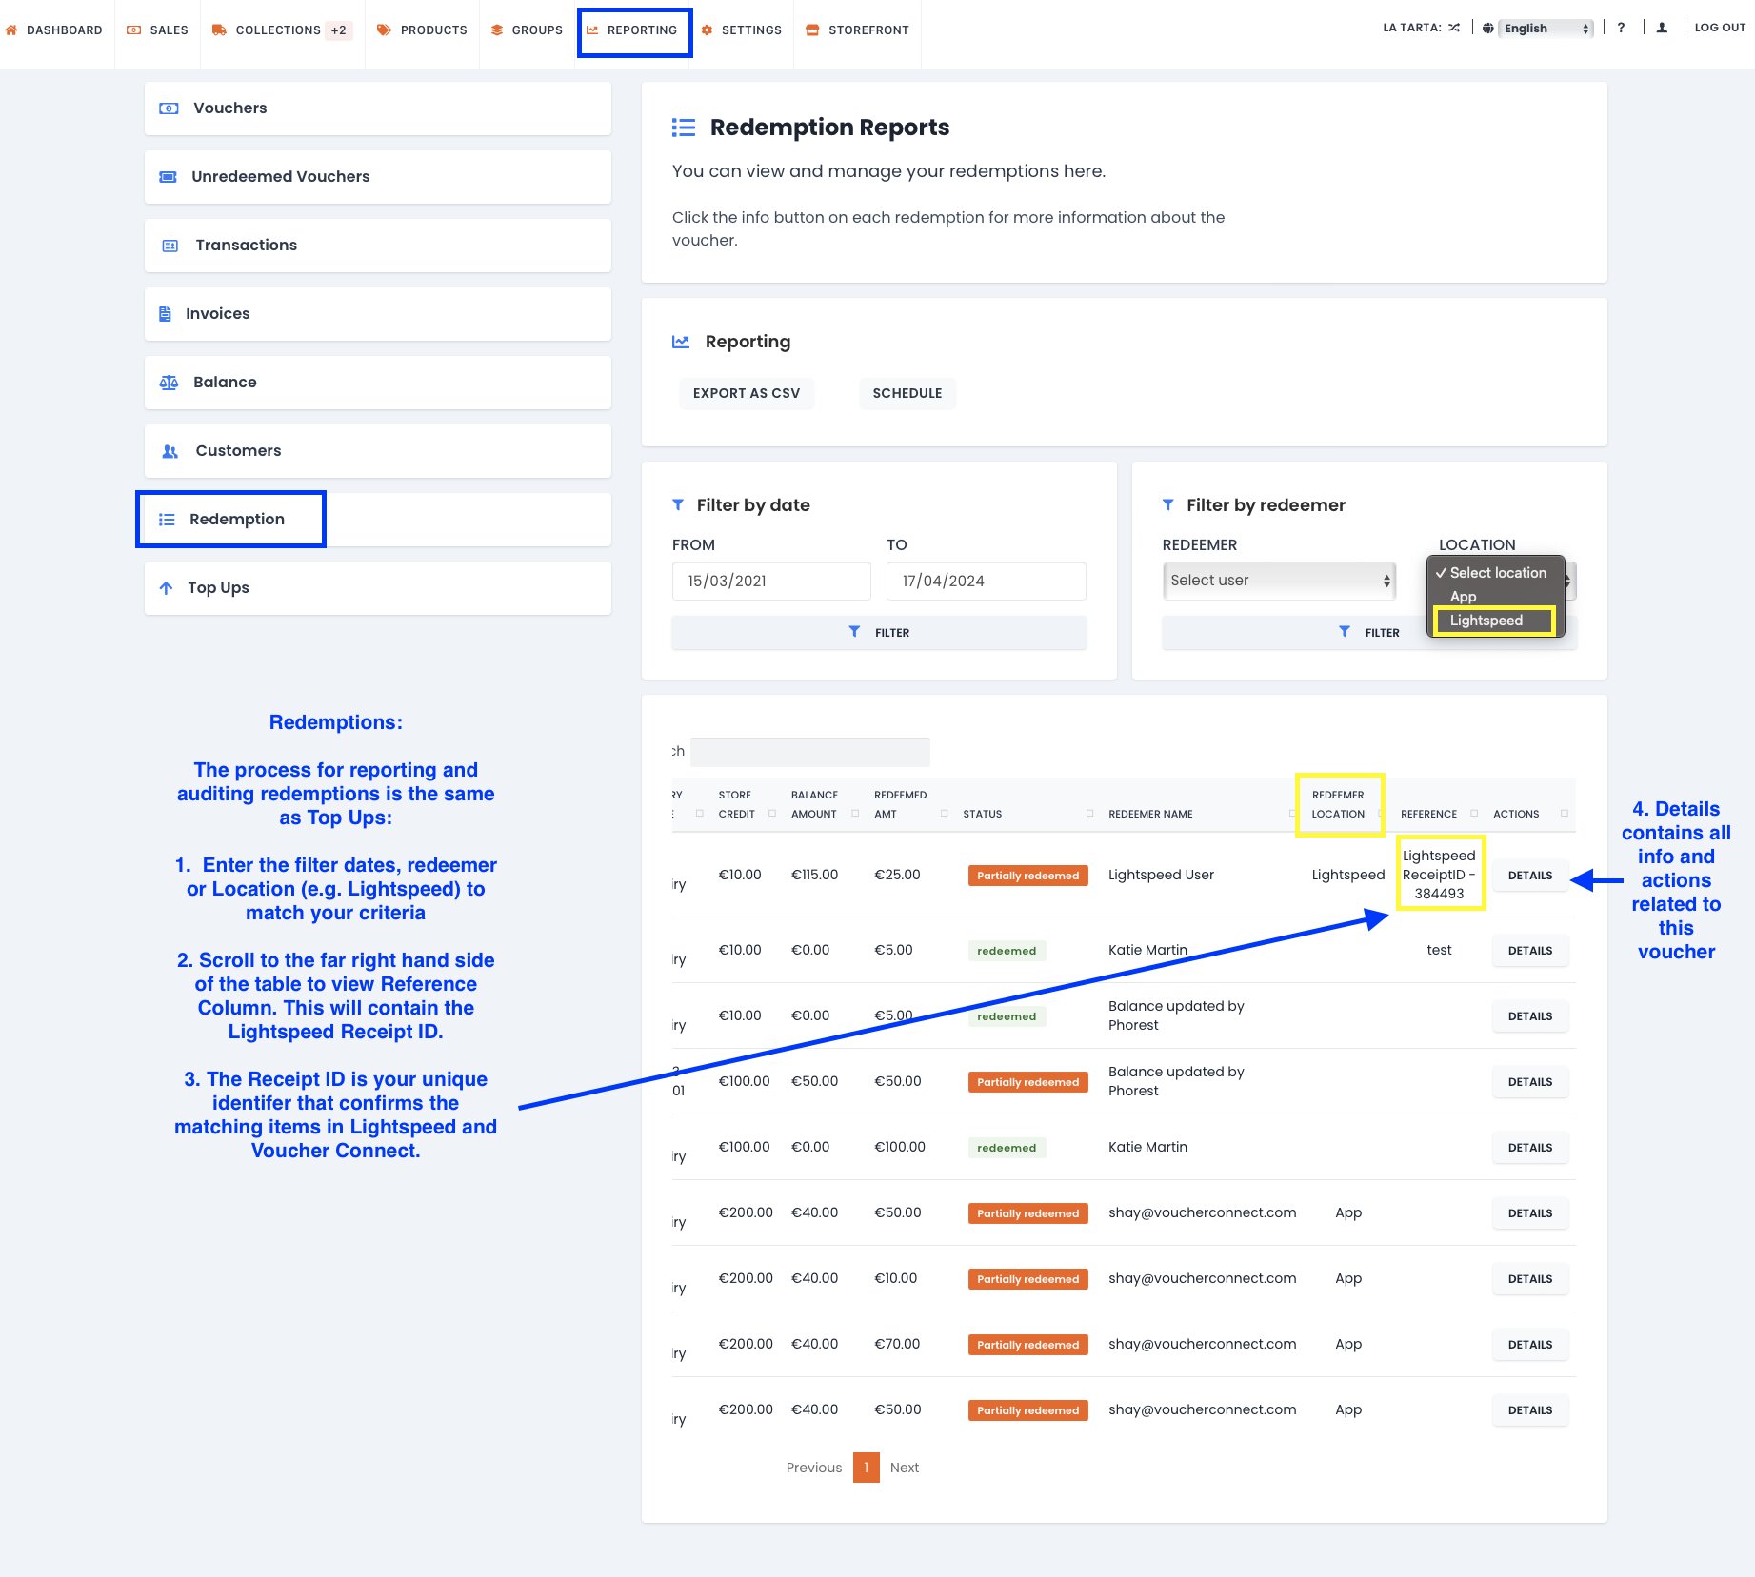This screenshot has width=1755, height=1577.
Task: Click the help question mark icon
Action: (1621, 28)
